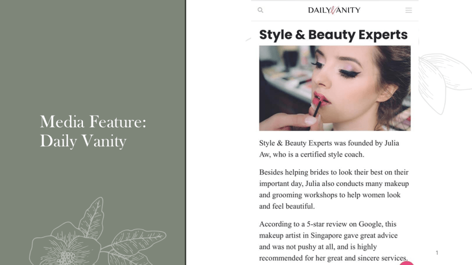Click the lipstick applicator wand in photo
Image resolution: width=472 pixels, height=265 pixels.
[317, 109]
